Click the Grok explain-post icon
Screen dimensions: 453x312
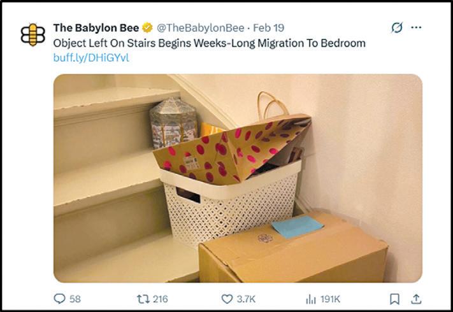coord(397,28)
